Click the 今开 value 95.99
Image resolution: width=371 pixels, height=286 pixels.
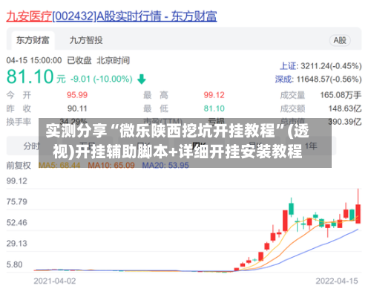pos(77,95)
